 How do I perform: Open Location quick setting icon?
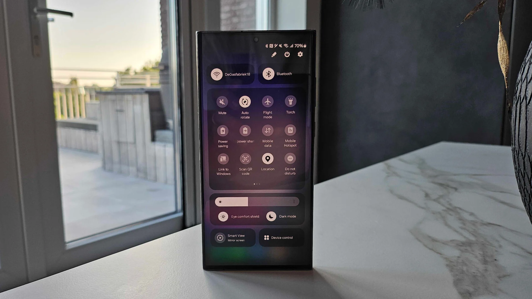(268, 159)
